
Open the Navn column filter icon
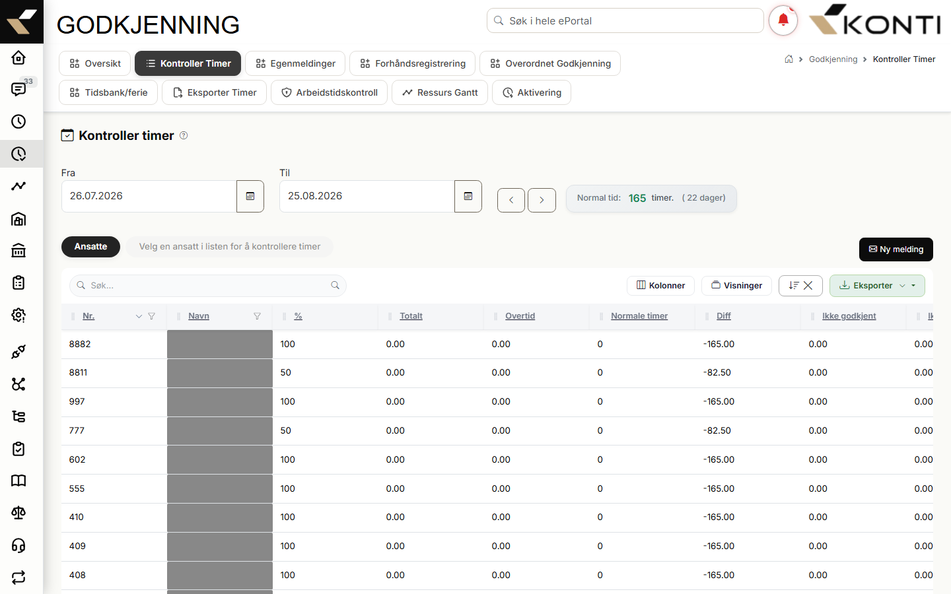point(258,316)
